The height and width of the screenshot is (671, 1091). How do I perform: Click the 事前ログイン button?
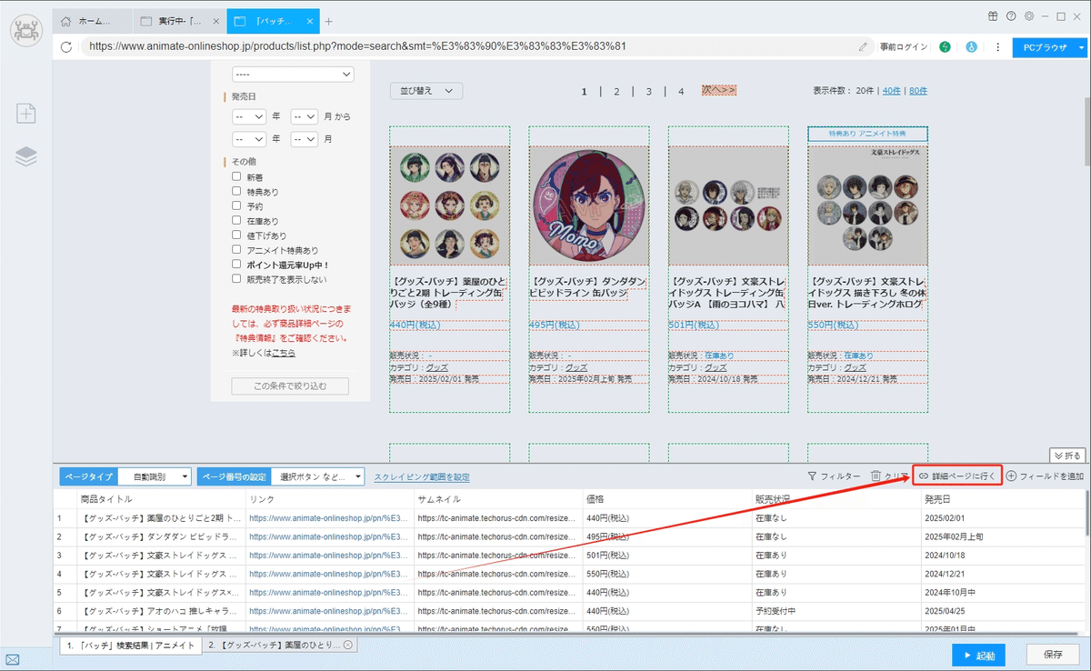pos(904,46)
